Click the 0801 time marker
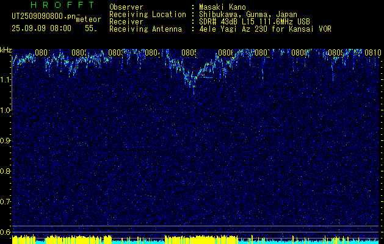The image size is (384, 244). pyautogui.click(x=43, y=52)
